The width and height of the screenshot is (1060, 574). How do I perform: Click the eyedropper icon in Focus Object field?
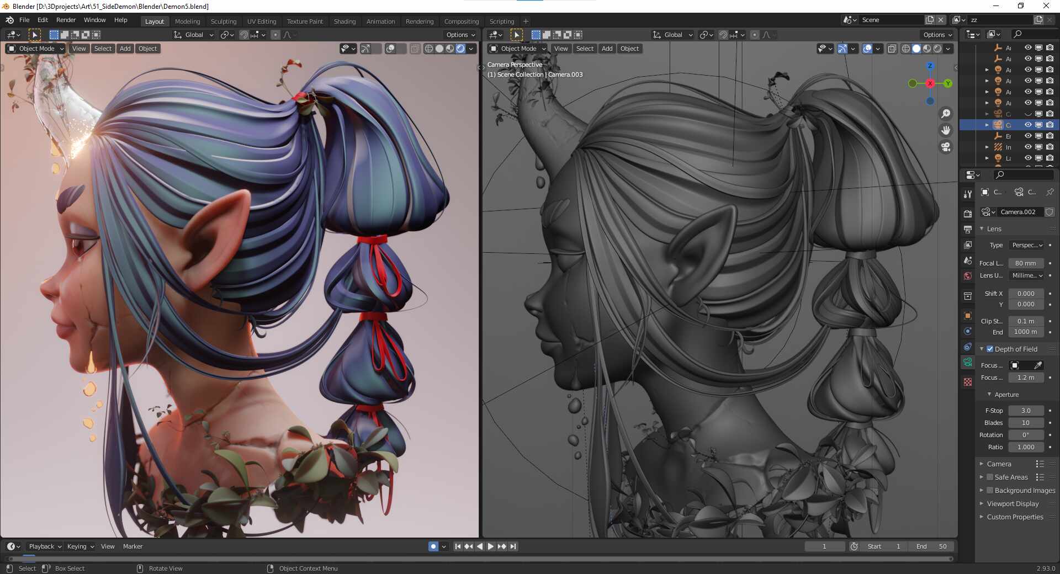coord(1038,365)
